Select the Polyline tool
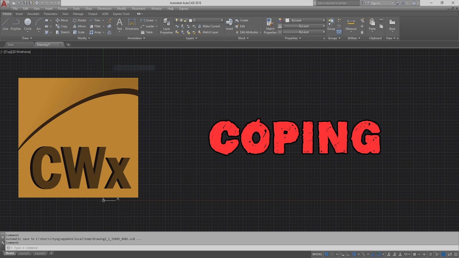Screen dimensions: 459x258 (x=16, y=24)
